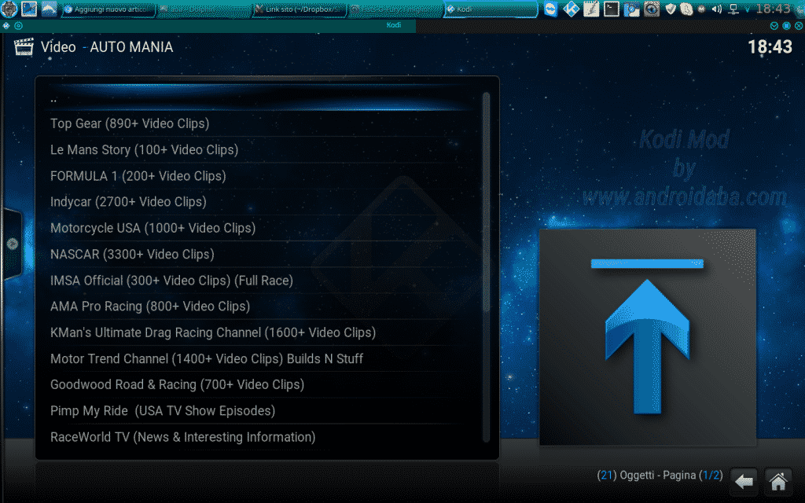
Task: Open the feather text editor panel icon
Action: (591, 9)
